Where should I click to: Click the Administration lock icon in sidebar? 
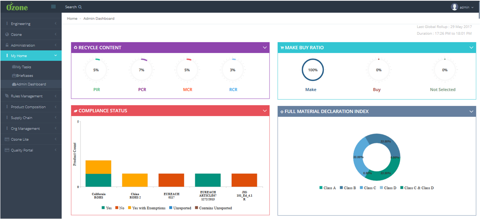click(x=7, y=45)
